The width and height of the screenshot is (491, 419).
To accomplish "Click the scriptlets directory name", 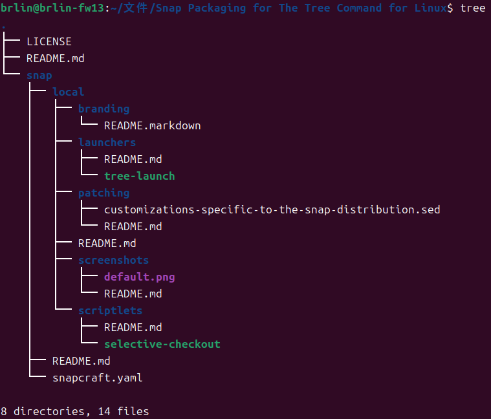I will coord(110,310).
